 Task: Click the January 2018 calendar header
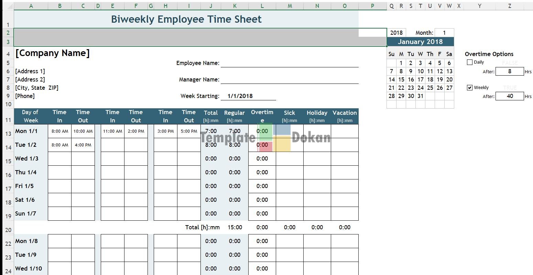coord(420,42)
